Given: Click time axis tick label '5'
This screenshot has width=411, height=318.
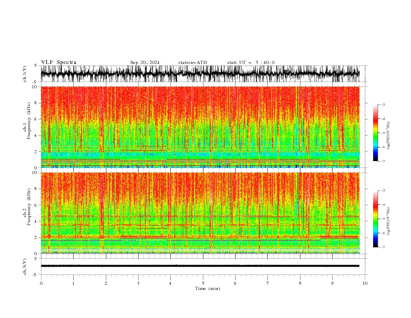Looking at the screenshot, I should (x=203, y=283).
